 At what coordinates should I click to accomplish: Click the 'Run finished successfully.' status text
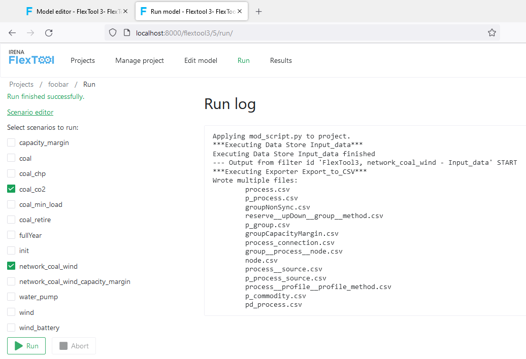(46, 96)
